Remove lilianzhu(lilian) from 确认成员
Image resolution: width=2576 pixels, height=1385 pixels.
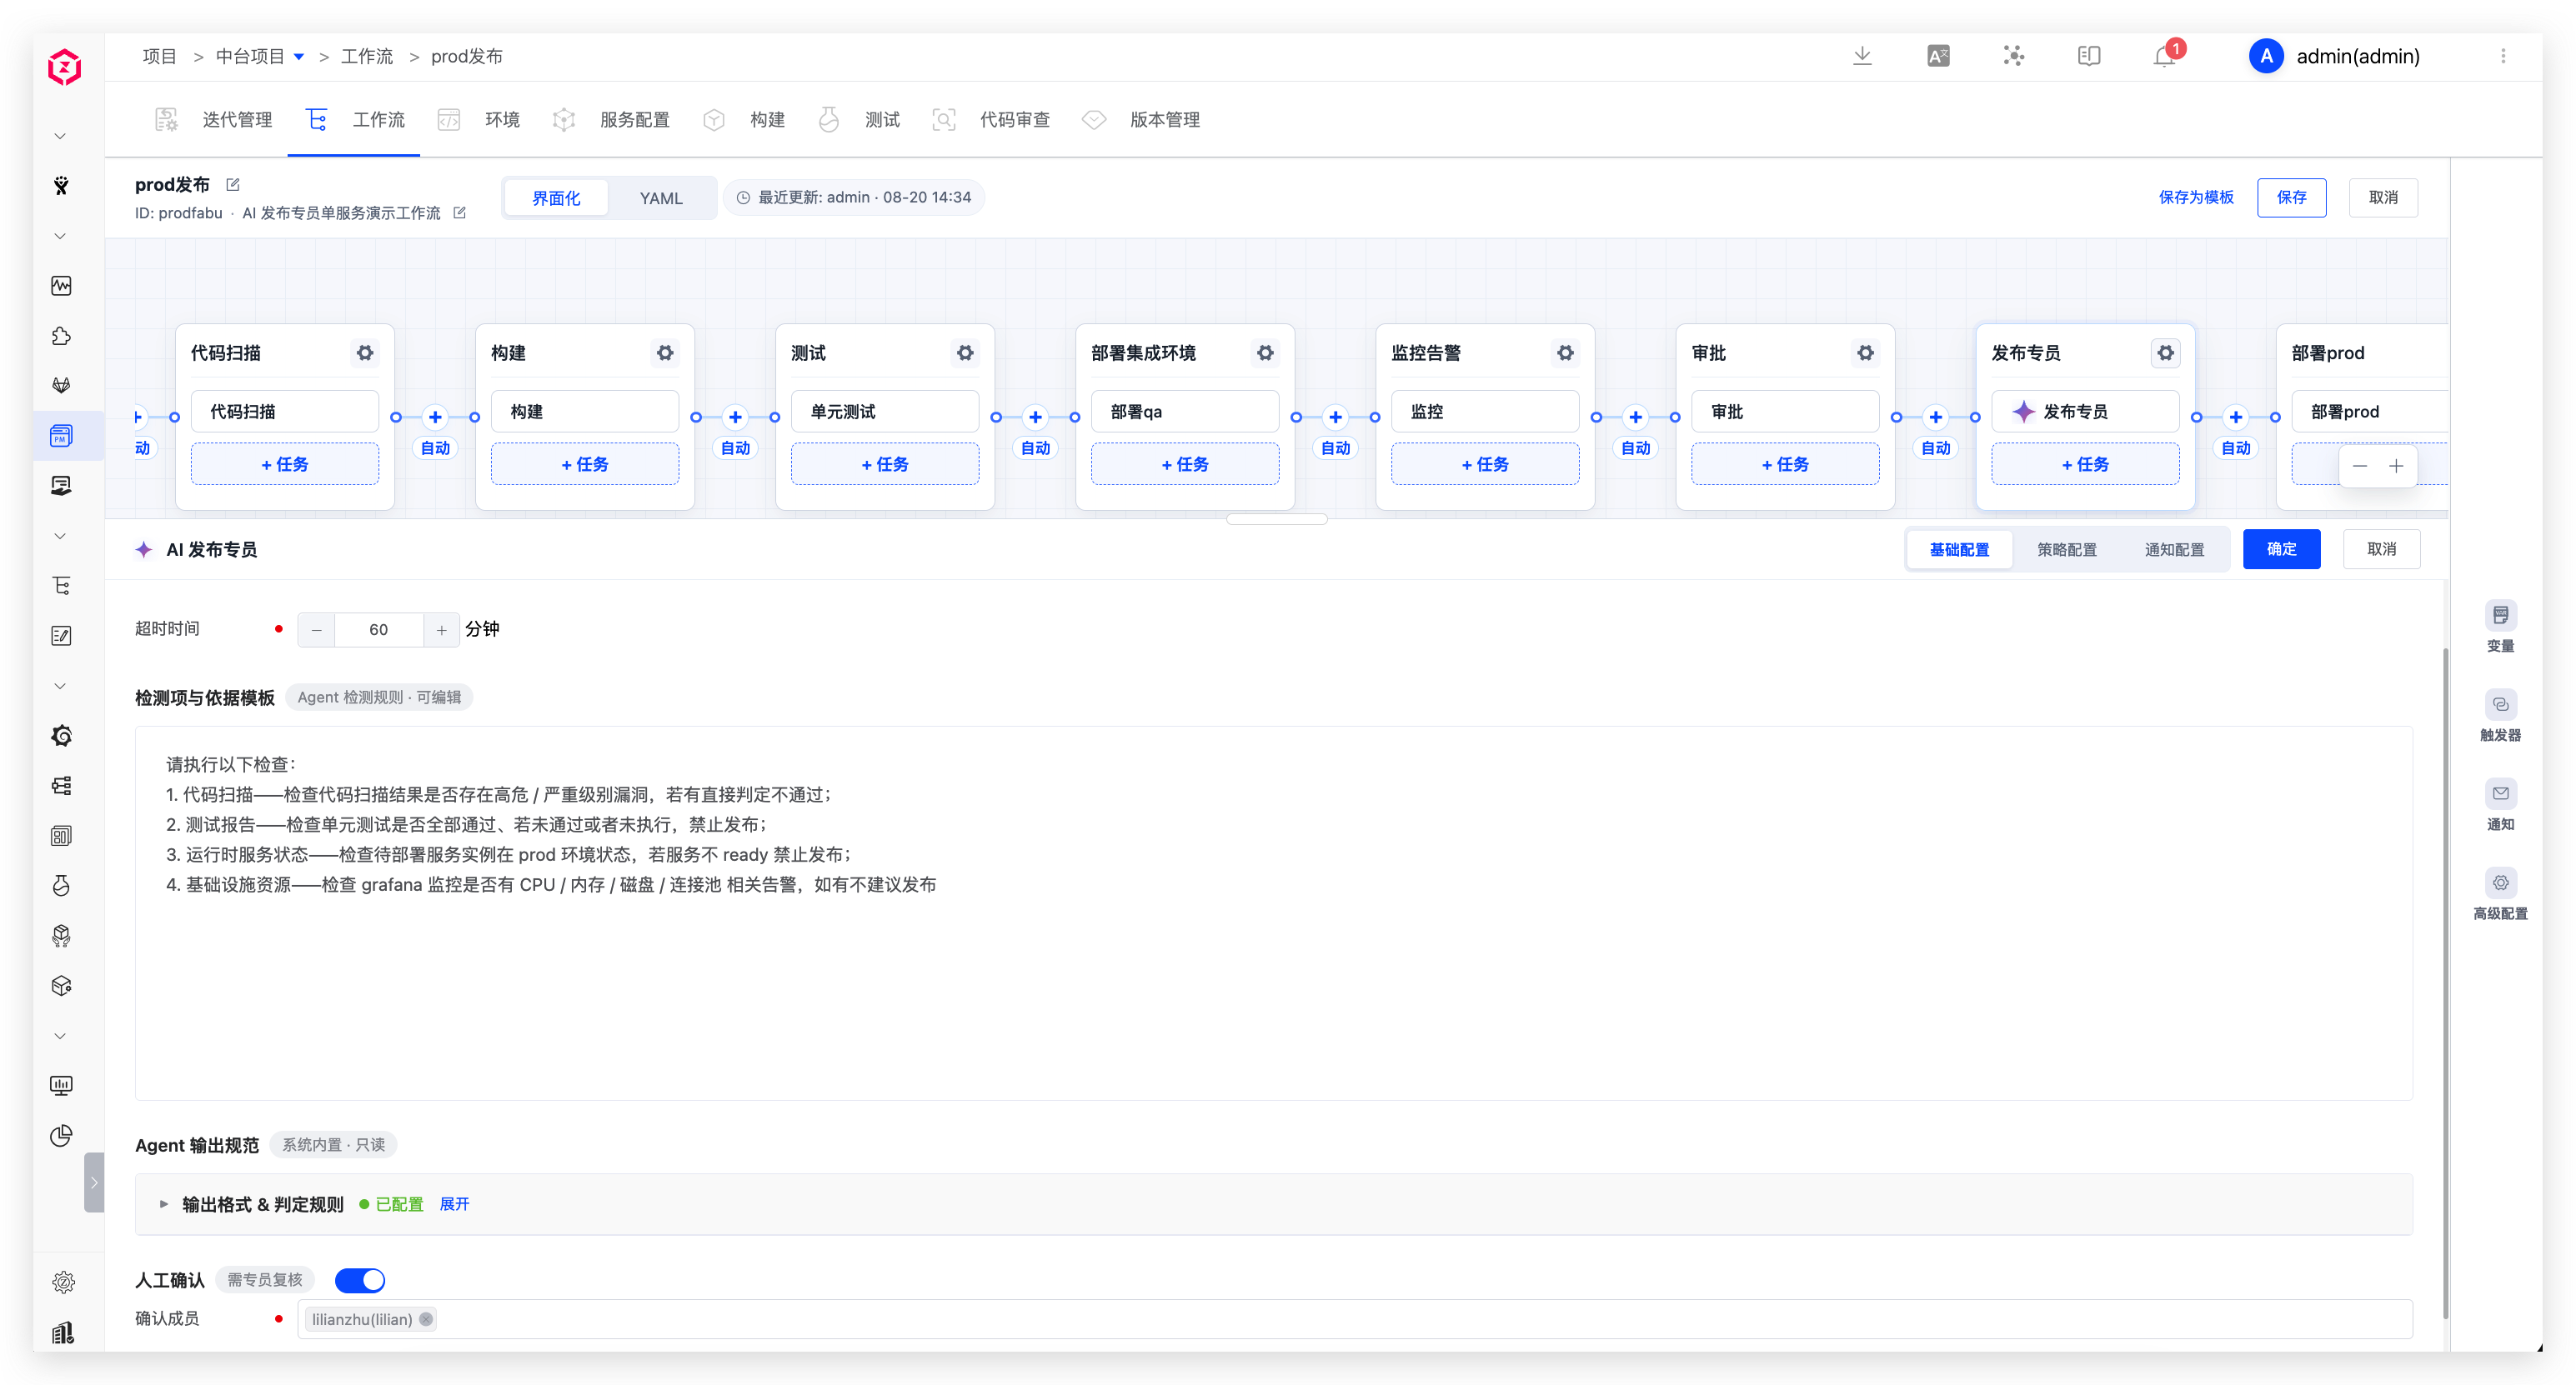tap(426, 1319)
